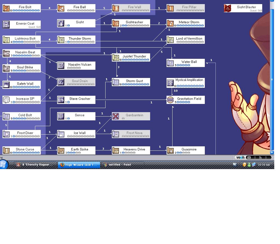The width and height of the screenshot is (280, 244).
Task: Select the Earth Spike skill icon
Action: pos(61,150)
